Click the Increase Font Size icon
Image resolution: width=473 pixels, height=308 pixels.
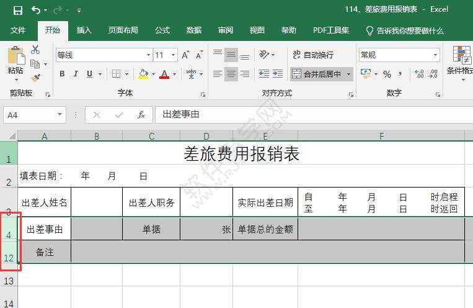185,55
